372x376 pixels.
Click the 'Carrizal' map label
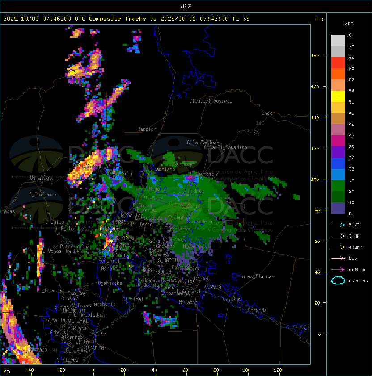pos(133,299)
